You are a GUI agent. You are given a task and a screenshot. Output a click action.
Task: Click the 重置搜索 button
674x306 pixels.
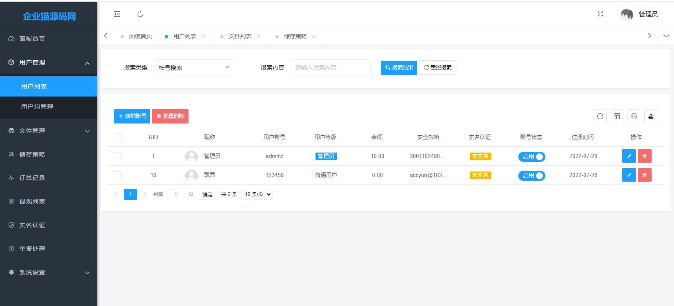pyautogui.click(x=437, y=67)
